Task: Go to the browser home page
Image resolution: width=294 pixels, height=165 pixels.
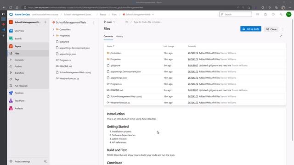Action: click(17, 7)
